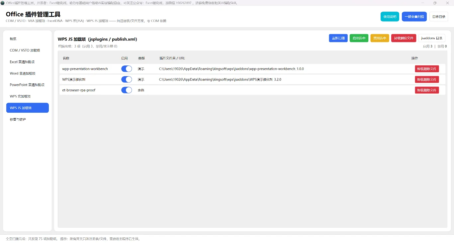
Task: Switch to PowerPoint 普通加载项 section
Action: pos(28,85)
